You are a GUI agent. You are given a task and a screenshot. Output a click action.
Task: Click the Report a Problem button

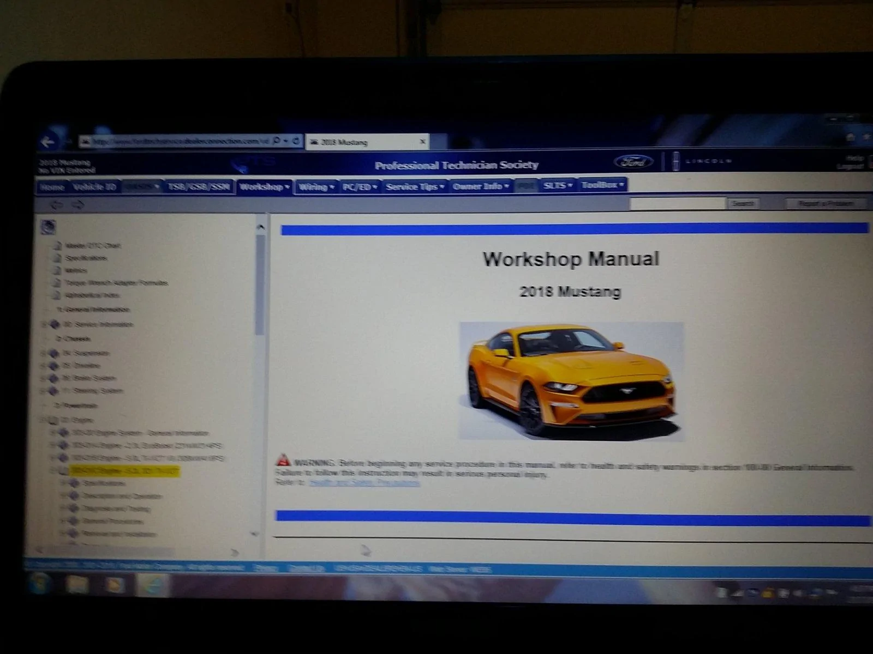pyautogui.click(x=826, y=203)
